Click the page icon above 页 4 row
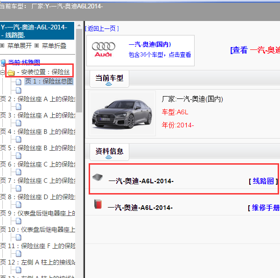280x278 pixels. (18, 123)
